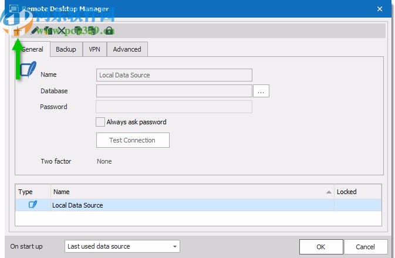Click the Password input field

174,107
